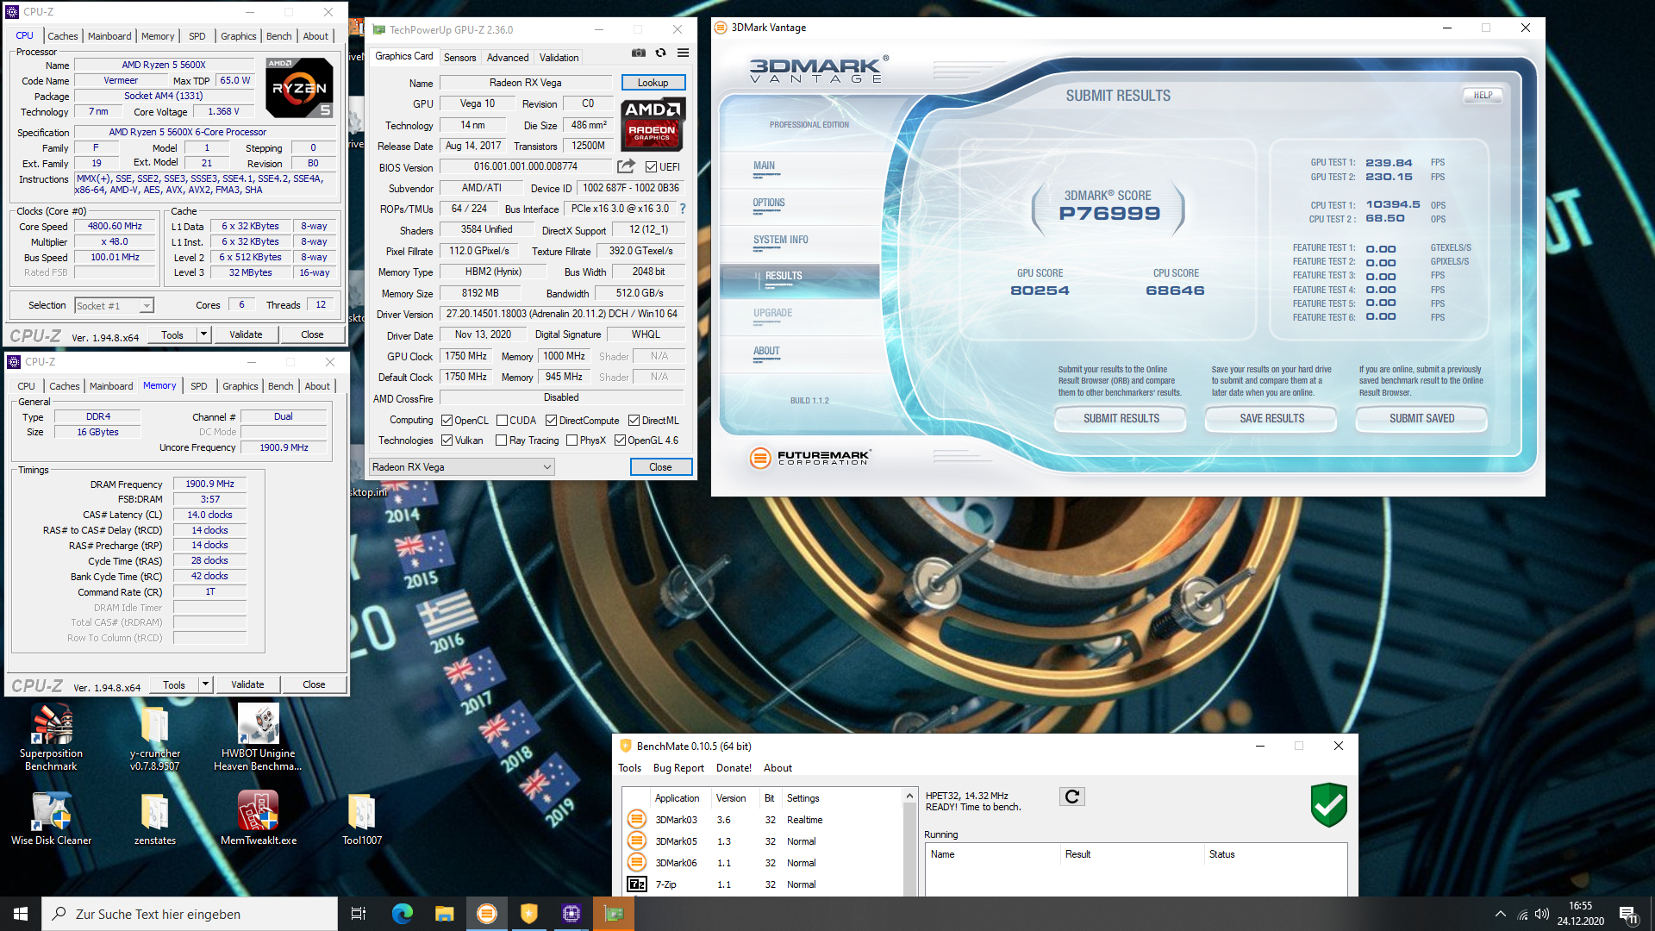This screenshot has width=1655, height=931.
Task: Click the Windows taskbar search box
Action: [190, 914]
